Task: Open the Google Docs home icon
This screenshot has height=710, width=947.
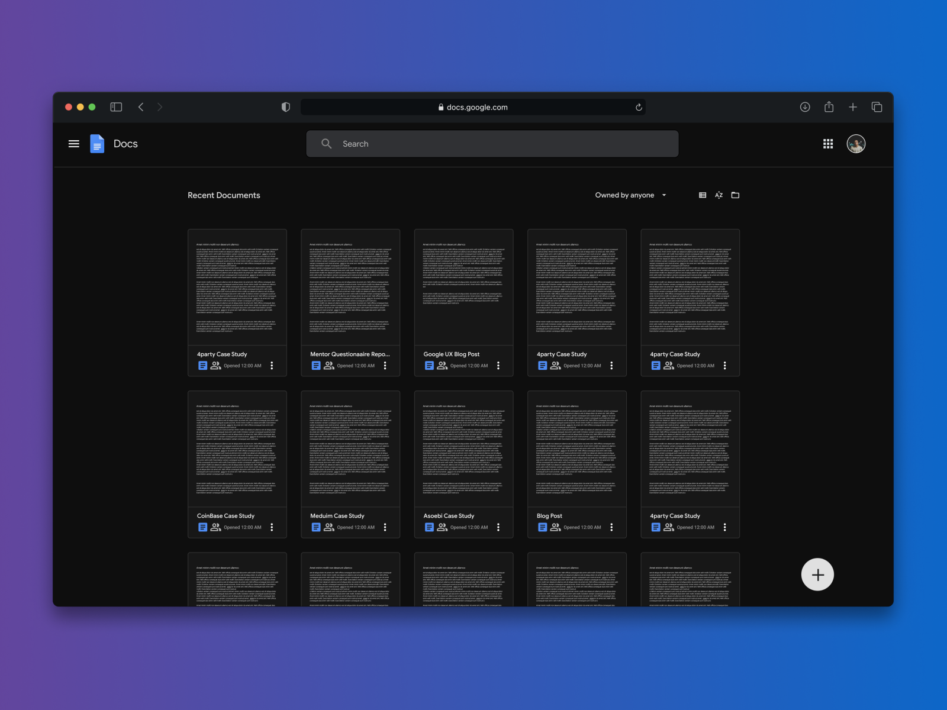Action: click(x=97, y=143)
